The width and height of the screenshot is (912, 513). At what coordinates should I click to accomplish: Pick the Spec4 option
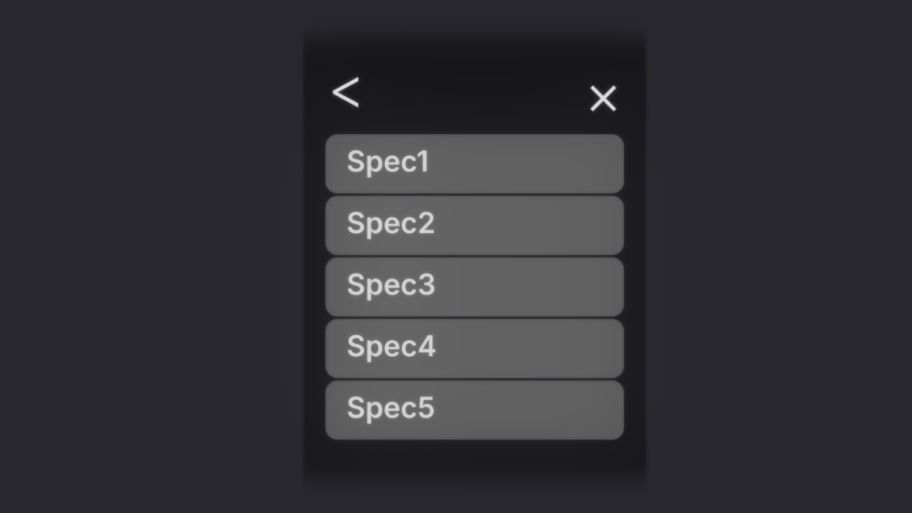[x=475, y=348]
